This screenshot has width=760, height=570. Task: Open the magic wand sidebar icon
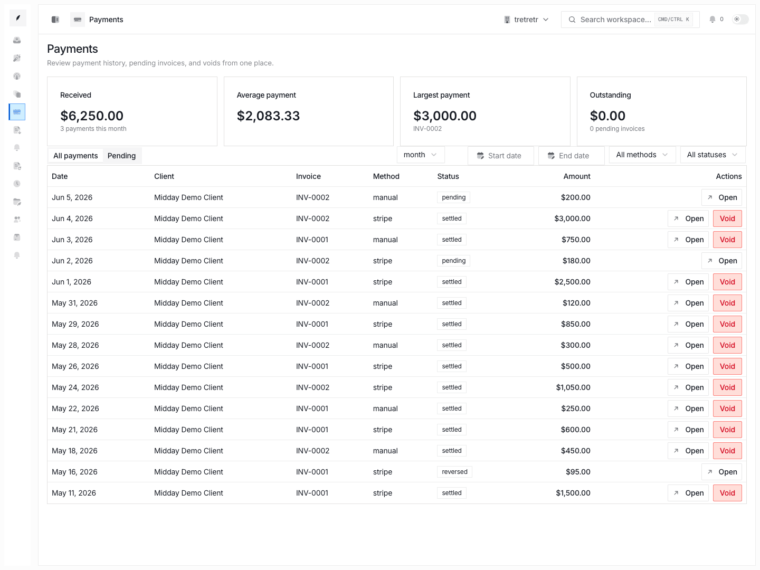pos(17,58)
